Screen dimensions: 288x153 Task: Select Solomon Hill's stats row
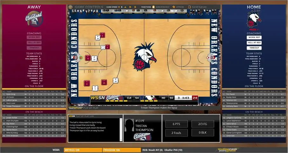click(x=254, y=100)
